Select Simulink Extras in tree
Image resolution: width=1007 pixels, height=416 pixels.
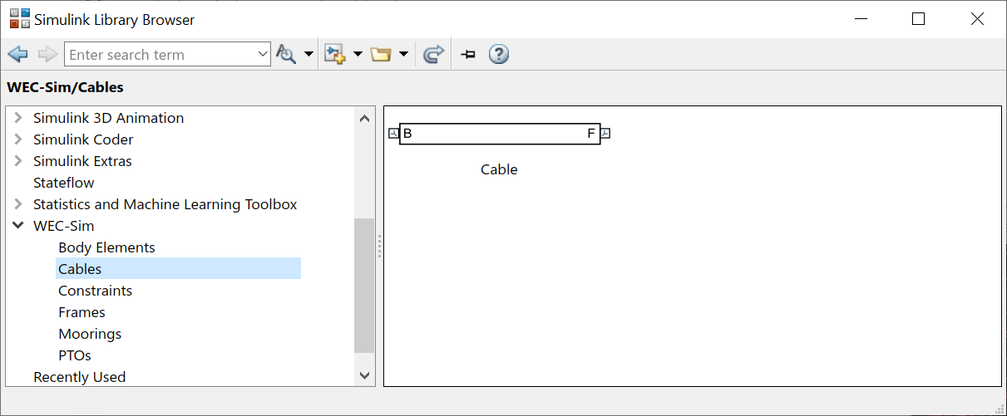pos(82,161)
